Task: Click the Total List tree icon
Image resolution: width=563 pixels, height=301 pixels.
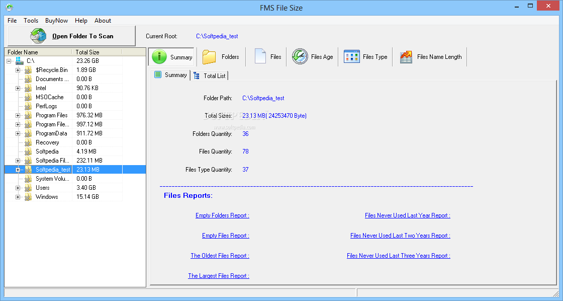Action: tap(197, 76)
